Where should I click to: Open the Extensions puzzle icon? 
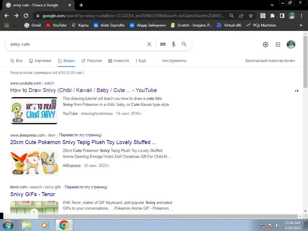click(273, 16)
